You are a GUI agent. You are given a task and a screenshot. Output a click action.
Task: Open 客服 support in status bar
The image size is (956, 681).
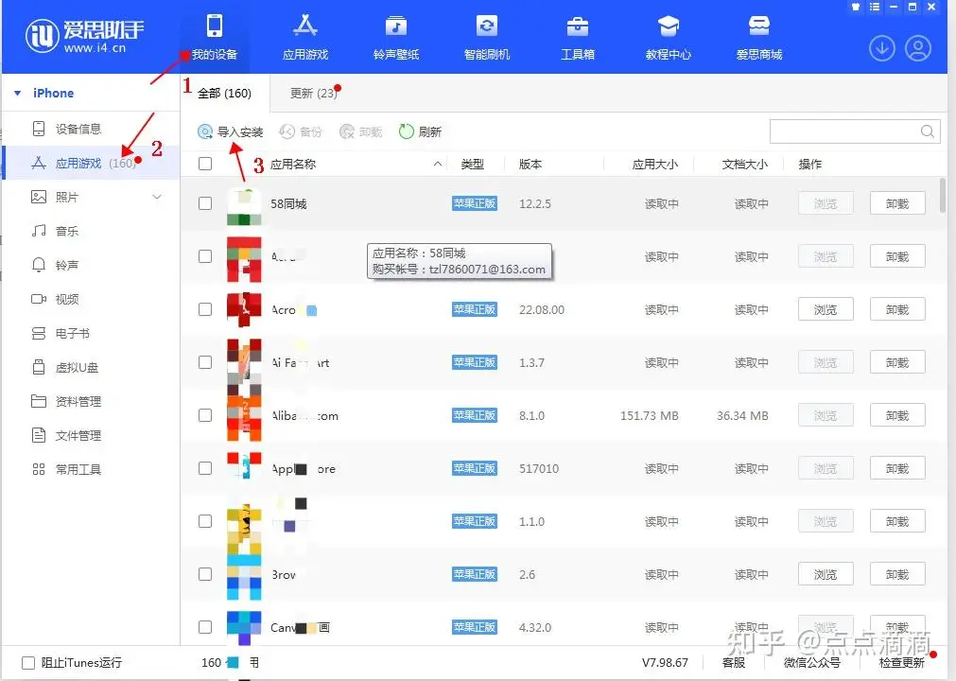[734, 663]
